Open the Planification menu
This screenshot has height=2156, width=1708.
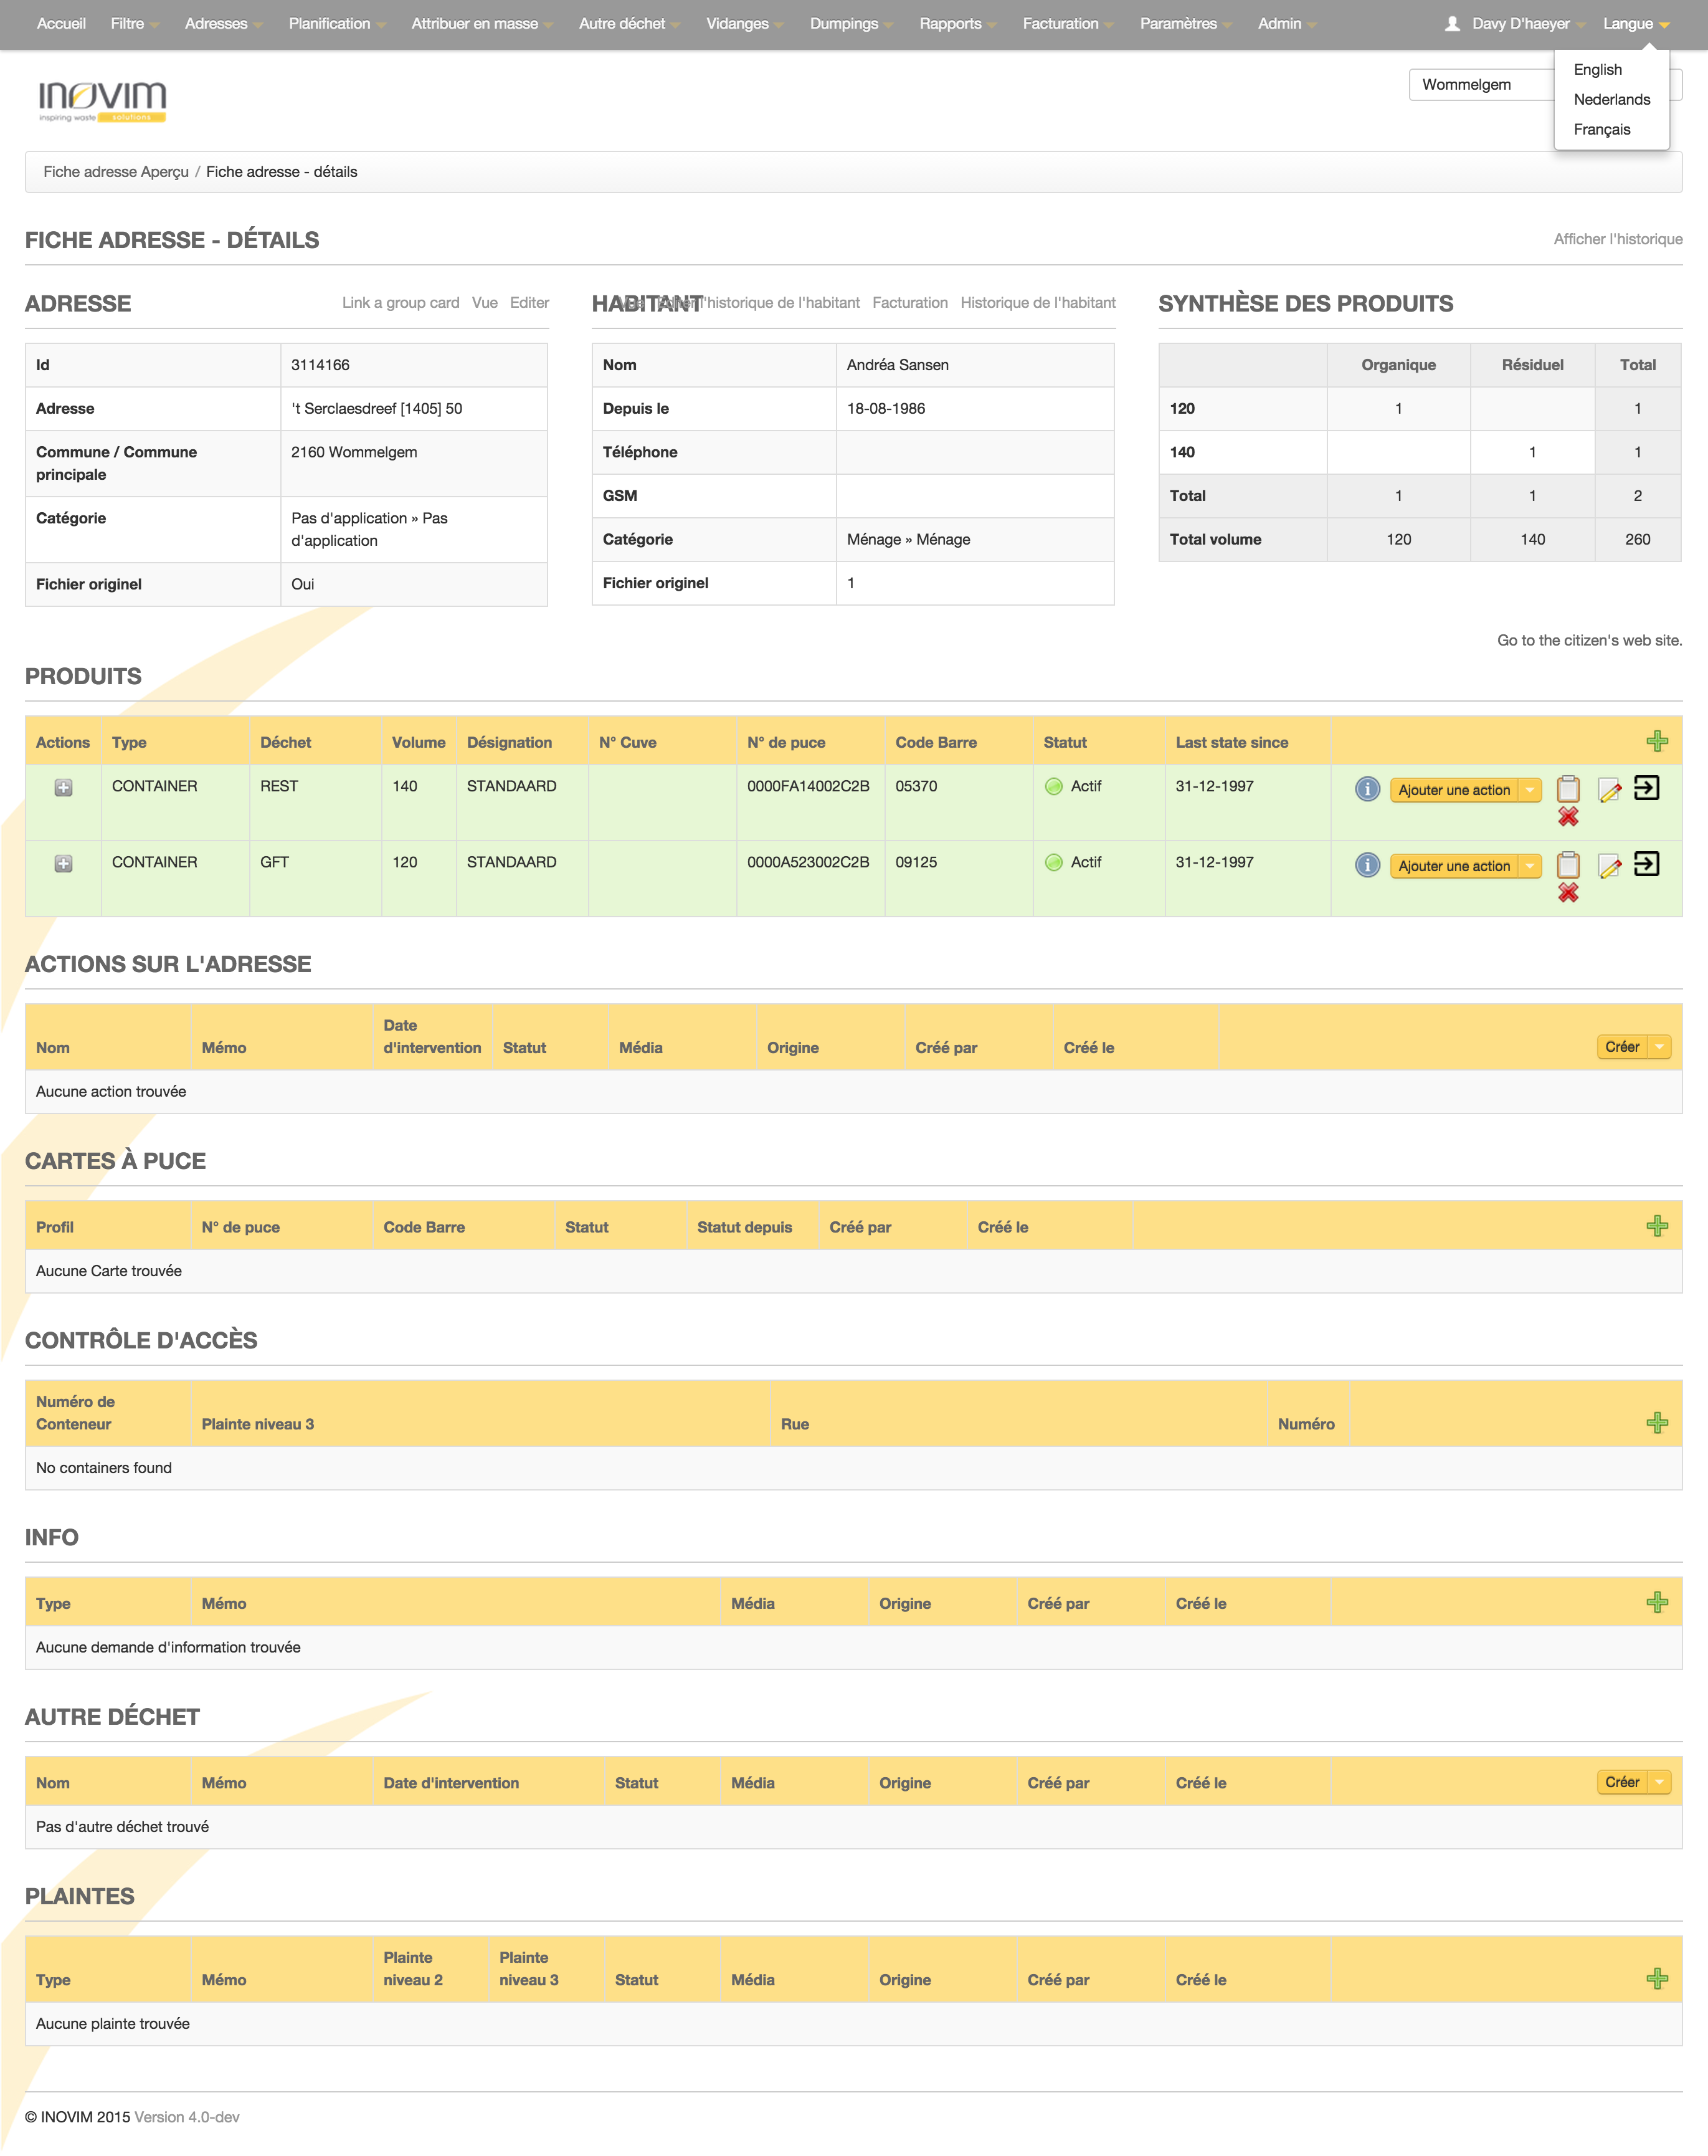point(337,24)
